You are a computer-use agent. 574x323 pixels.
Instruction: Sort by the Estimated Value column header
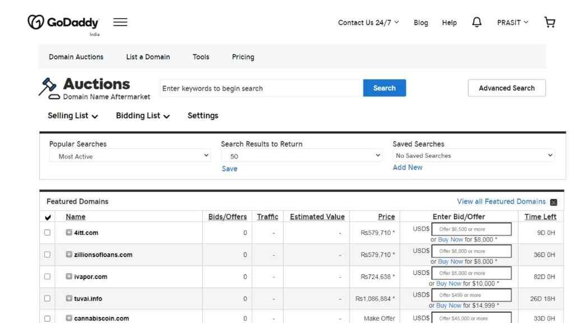(317, 217)
